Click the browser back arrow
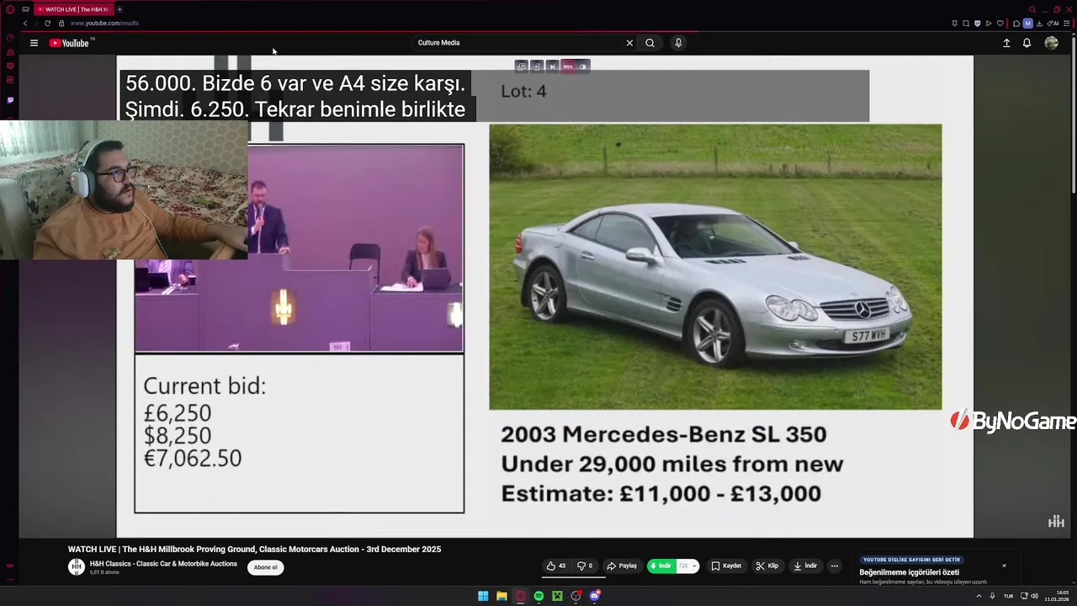Screen dimensions: 1077x606 pos(24,24)
